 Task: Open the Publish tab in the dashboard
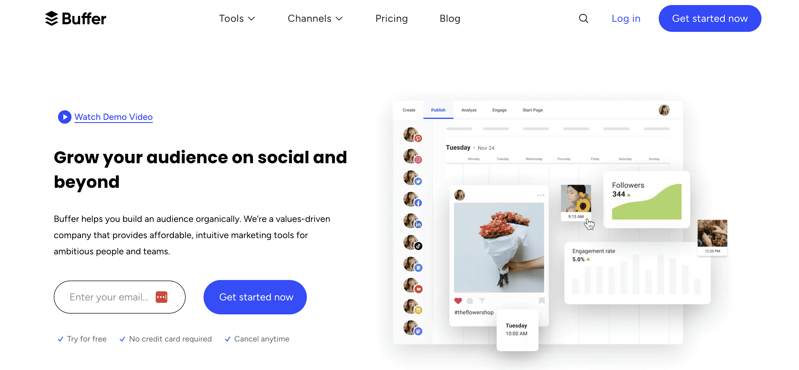(438, 110)
